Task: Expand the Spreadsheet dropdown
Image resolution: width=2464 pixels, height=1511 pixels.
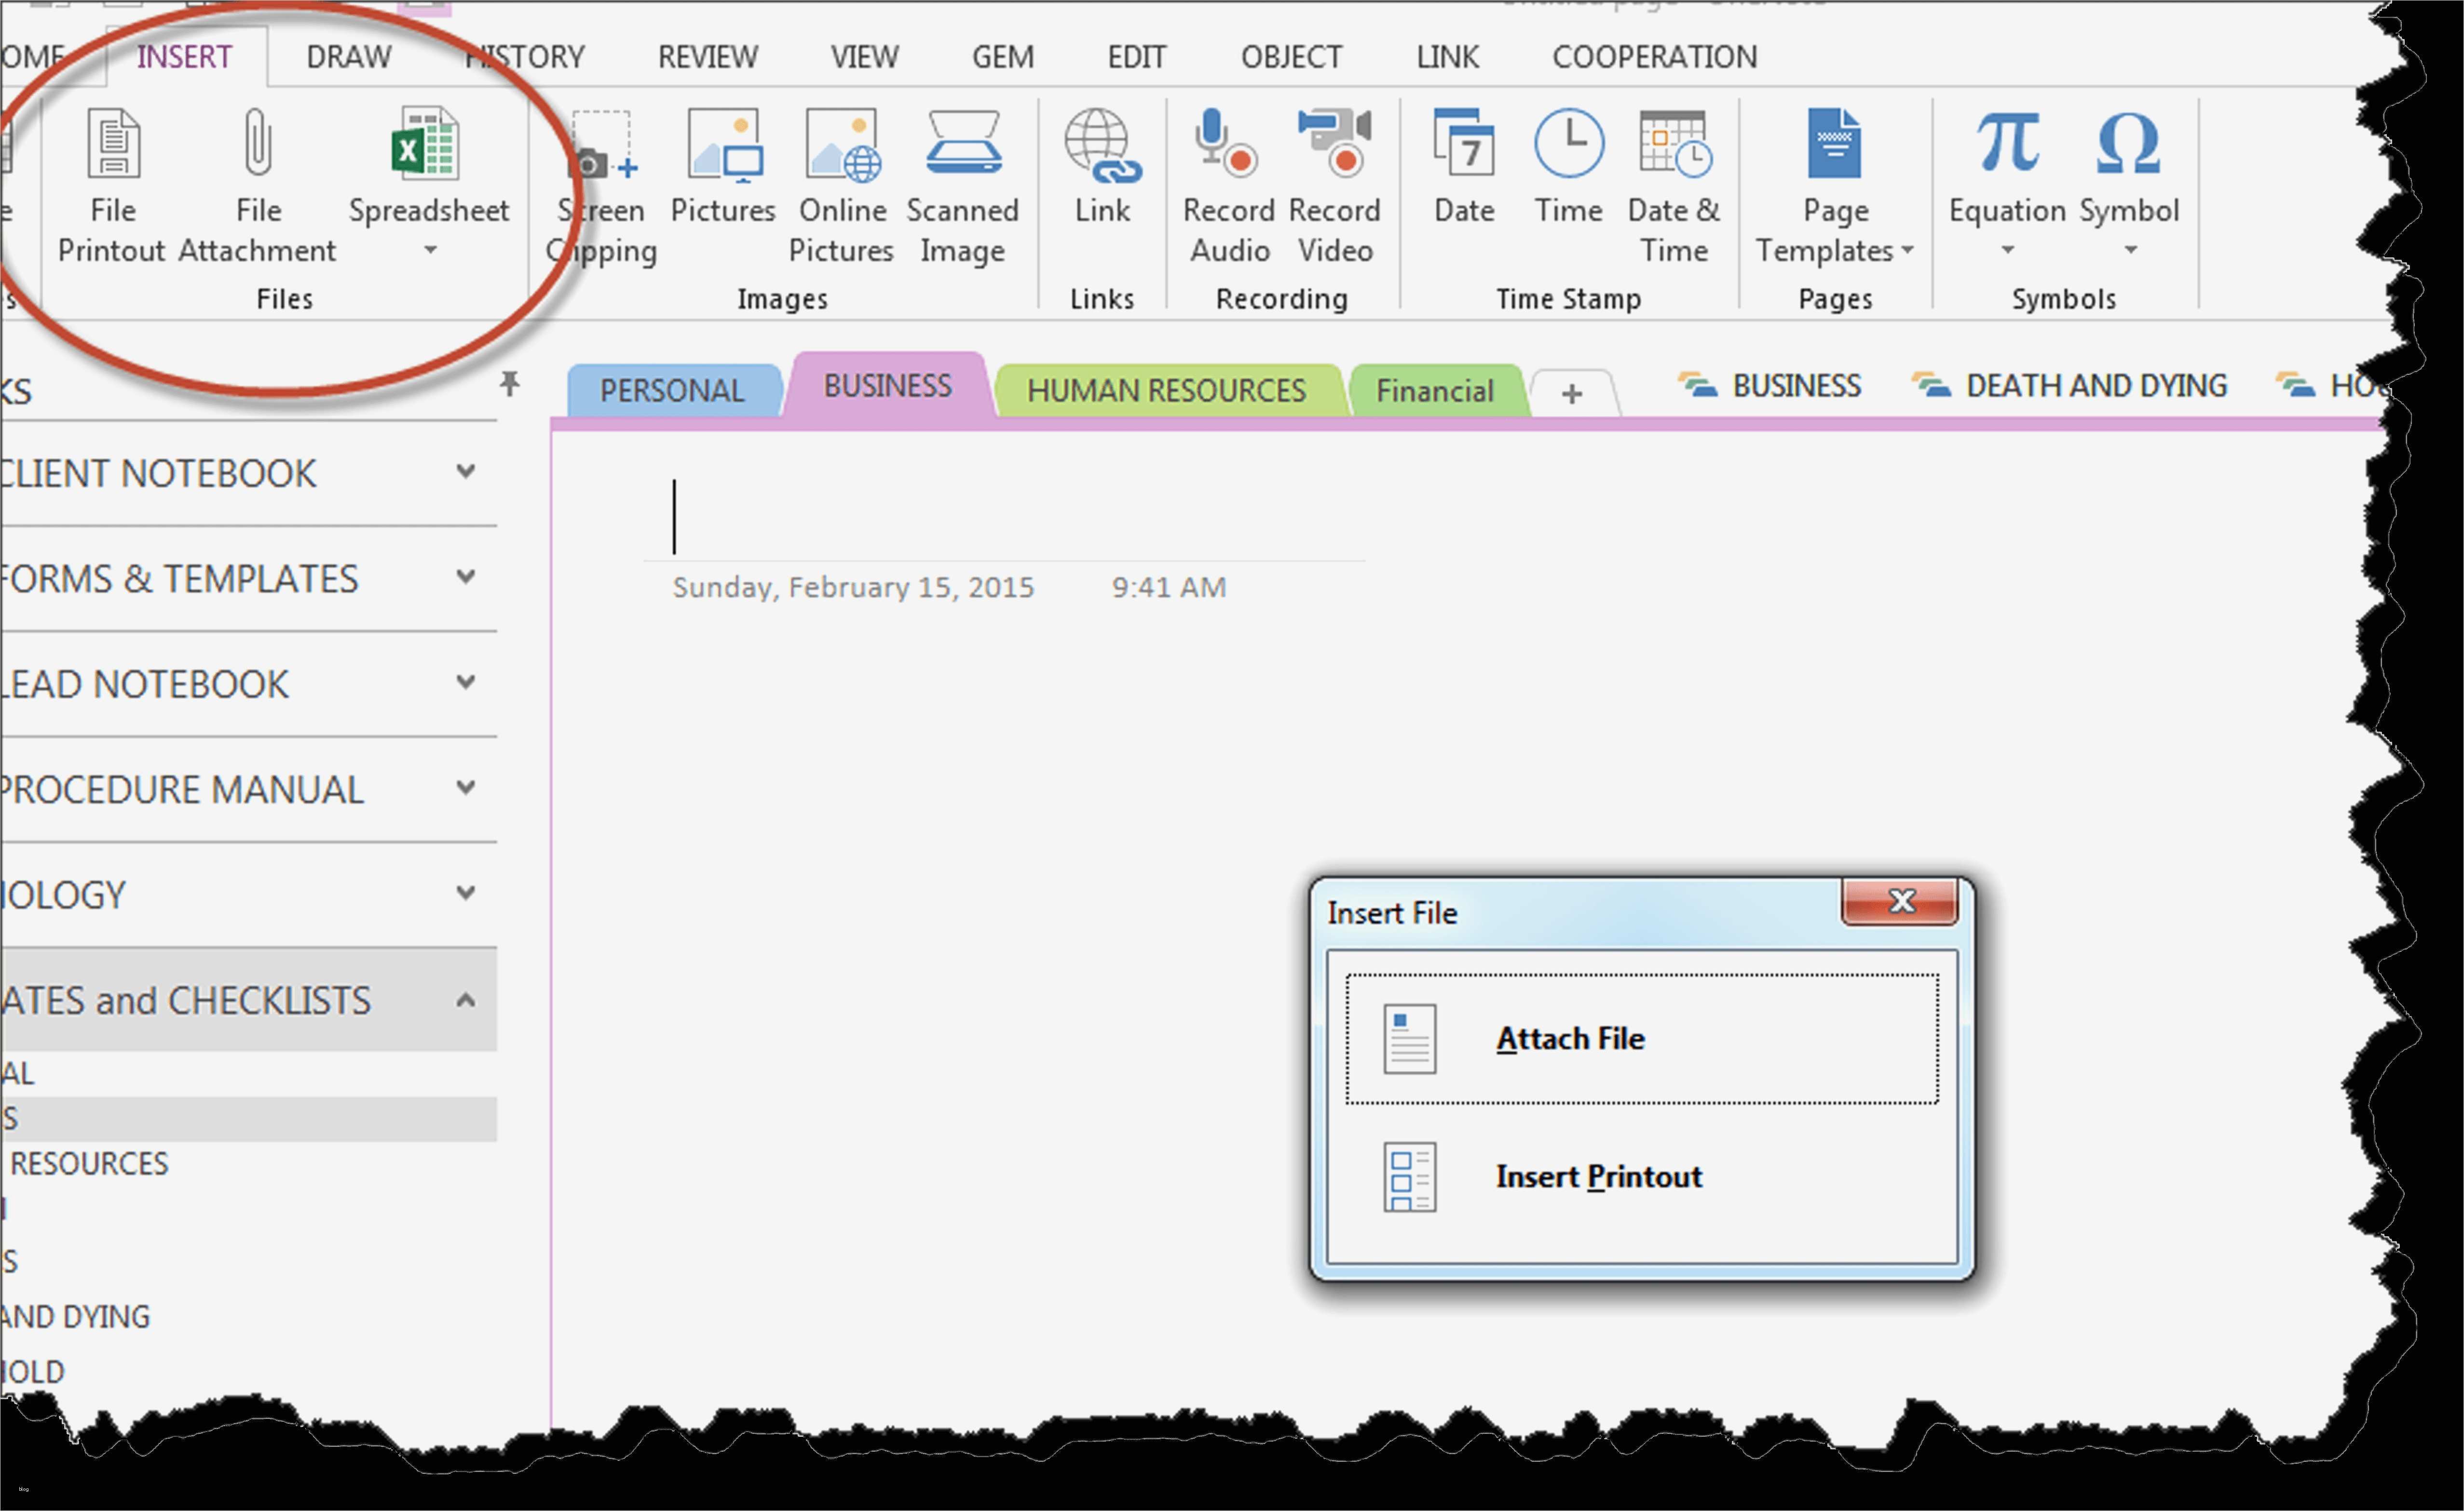Action: click(x=430, y=250)
